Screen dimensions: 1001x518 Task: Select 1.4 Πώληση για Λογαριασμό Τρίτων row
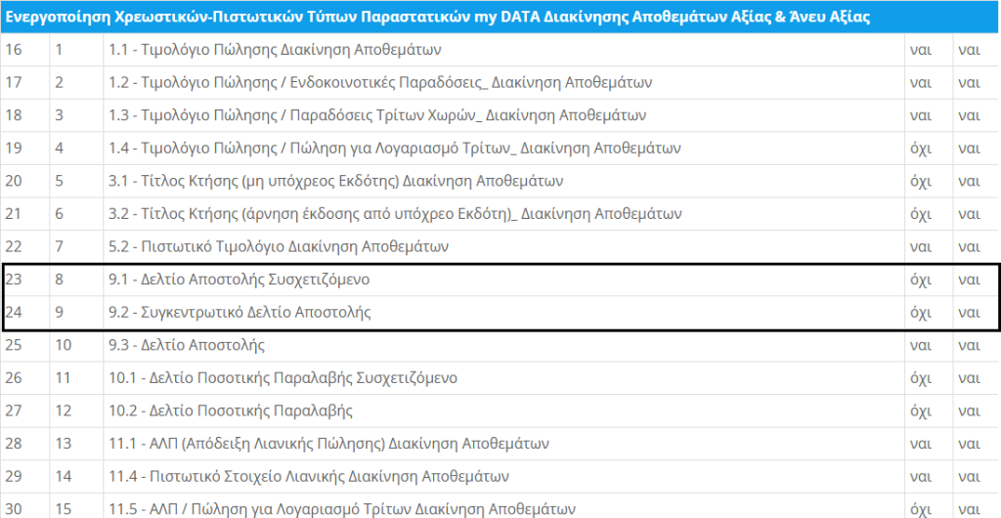tap(500, 148)
